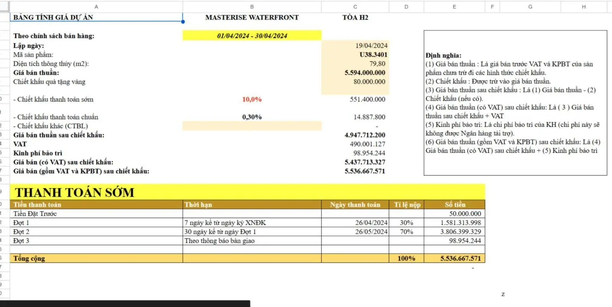Click the 'Theo chính sách bán hàng:' label

tap(54, 36)
